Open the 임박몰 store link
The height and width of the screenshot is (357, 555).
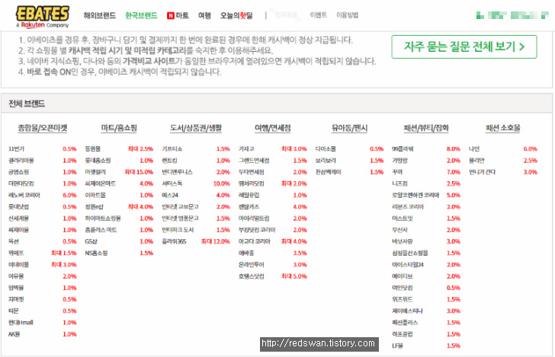tap(16, 288)
